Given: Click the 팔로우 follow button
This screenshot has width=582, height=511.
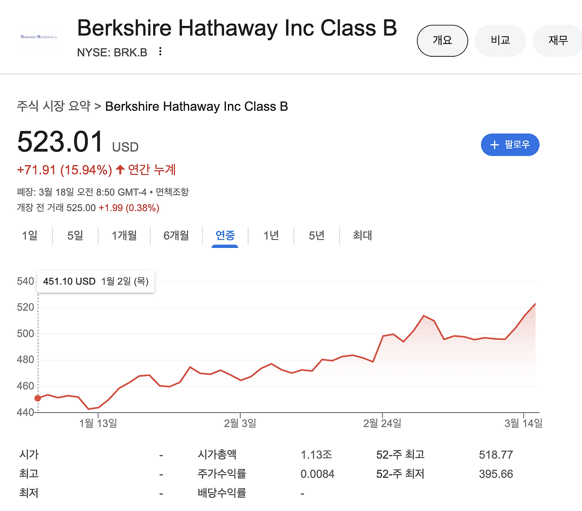Looking at the screenshot, I should [x=510, y=145].
